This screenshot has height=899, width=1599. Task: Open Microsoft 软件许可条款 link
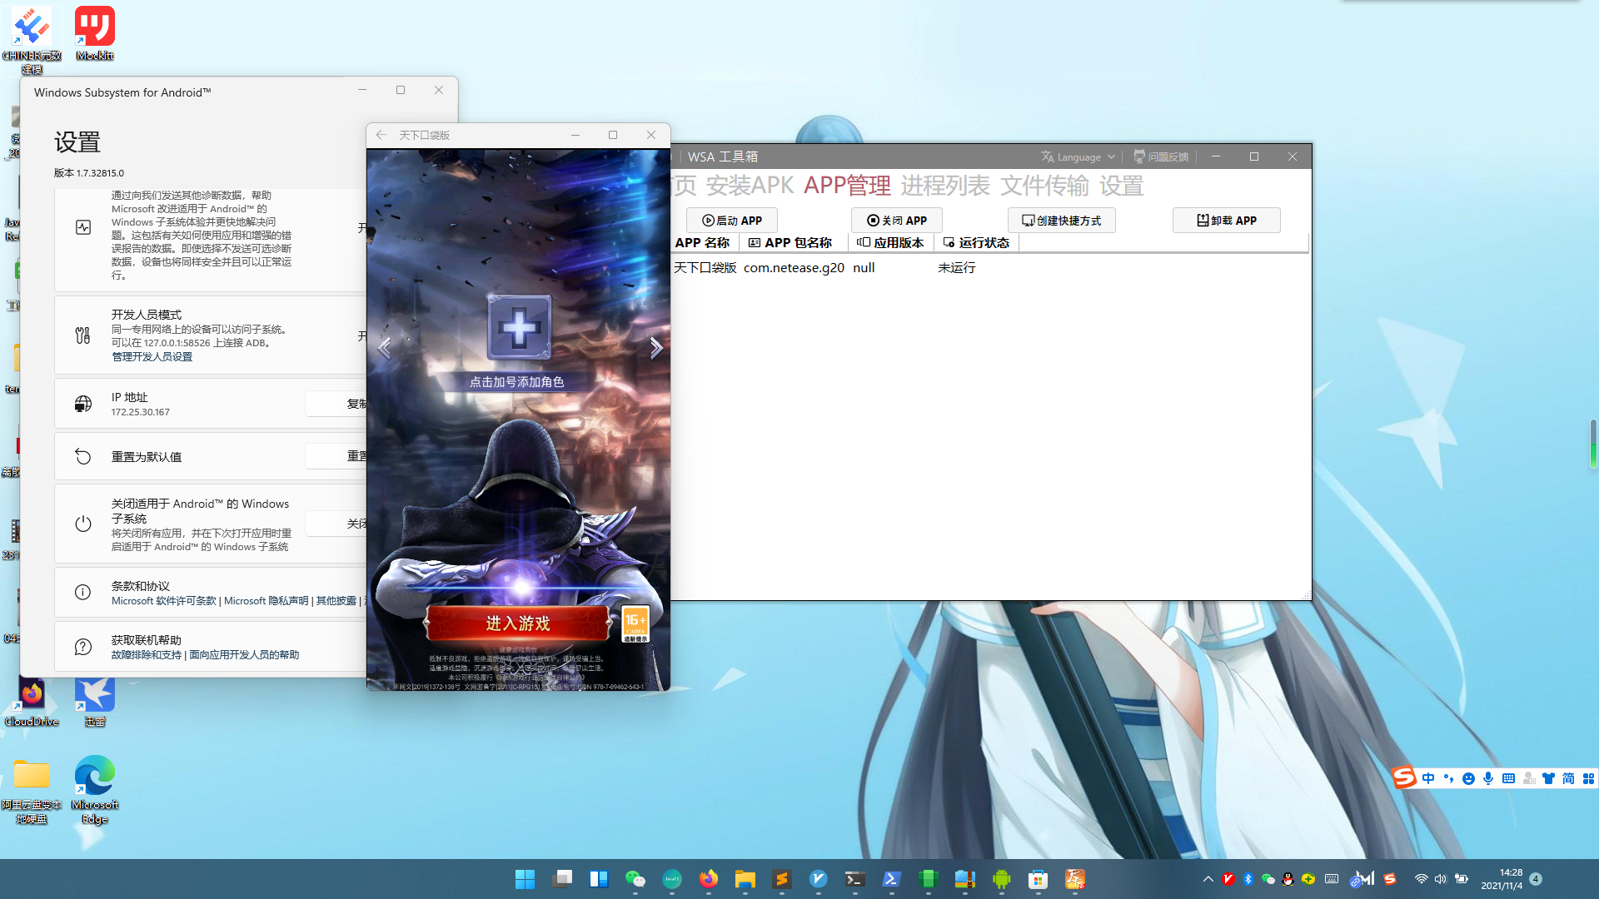coord(164,601)
